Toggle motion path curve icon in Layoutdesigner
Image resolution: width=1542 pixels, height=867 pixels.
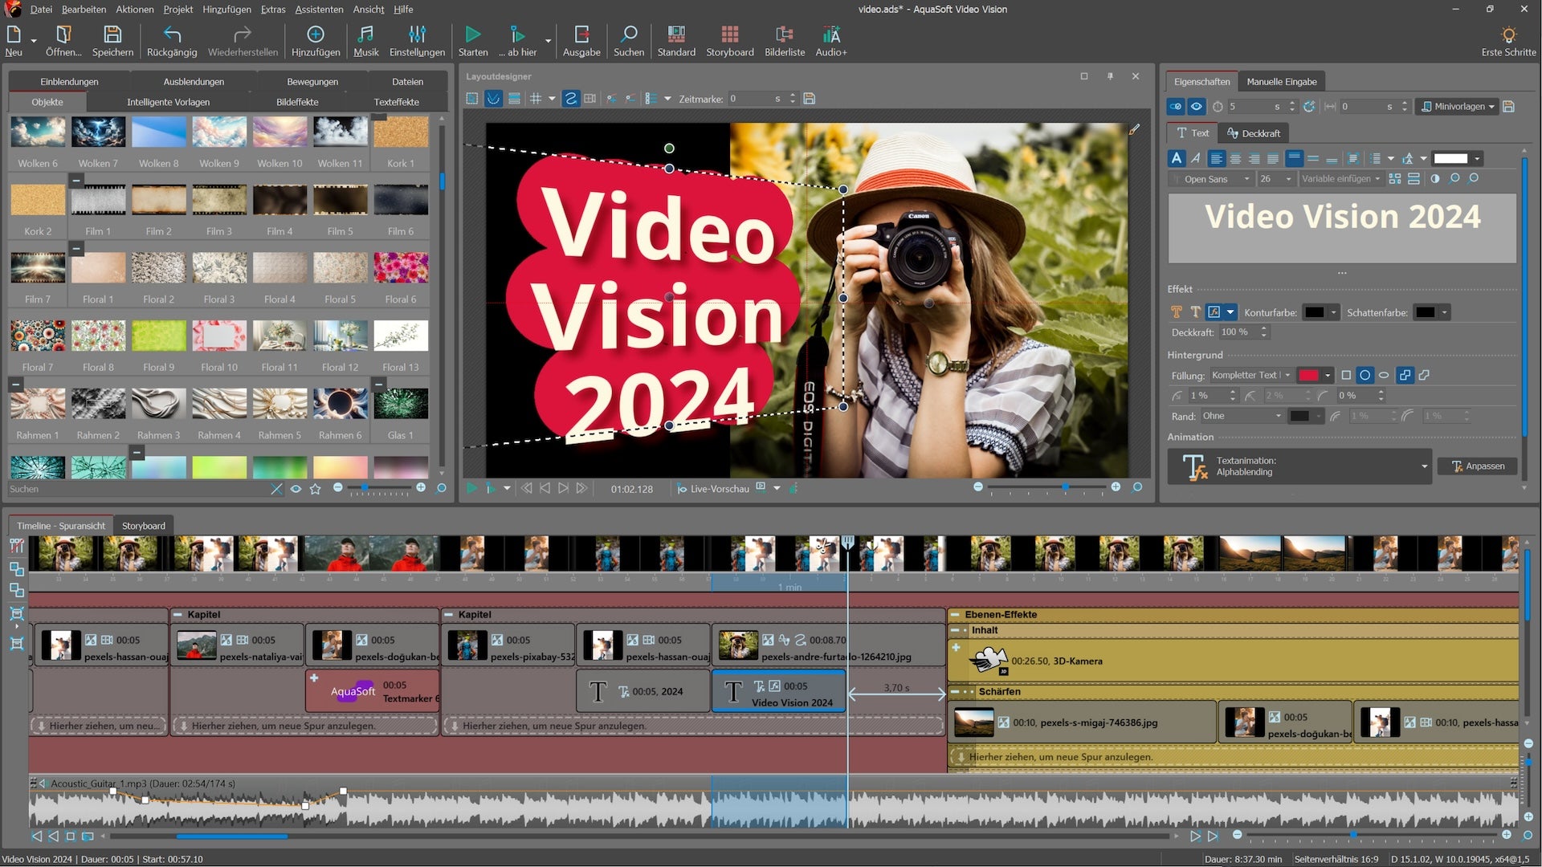493,99
